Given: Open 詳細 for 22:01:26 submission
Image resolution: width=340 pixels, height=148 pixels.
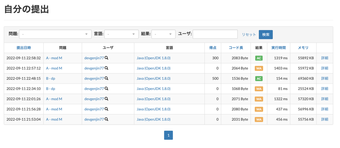Looking at the screenshot, I should 325,99.
